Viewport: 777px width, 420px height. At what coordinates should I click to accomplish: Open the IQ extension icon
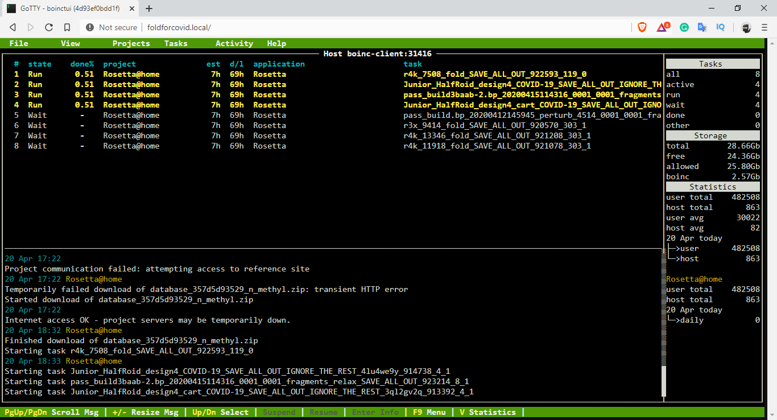pyautogui.click(x=720, y=27)
